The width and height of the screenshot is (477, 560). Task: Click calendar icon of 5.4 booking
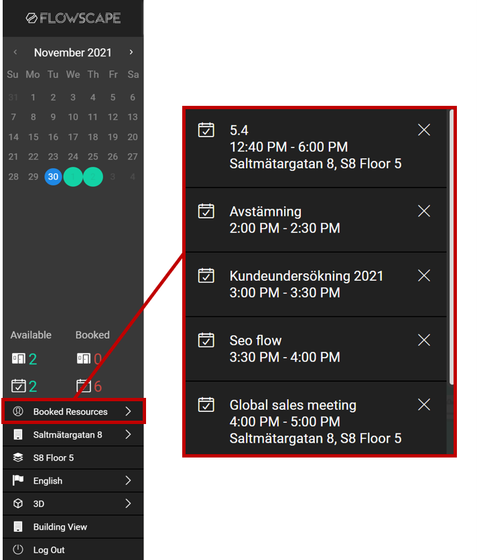(x=206, y=130)
